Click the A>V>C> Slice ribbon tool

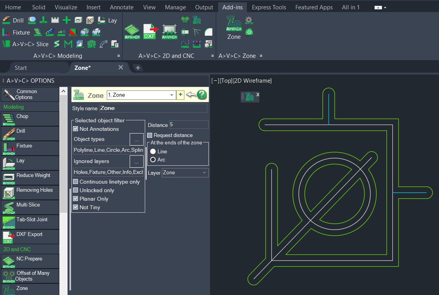(x=26, y=44)
